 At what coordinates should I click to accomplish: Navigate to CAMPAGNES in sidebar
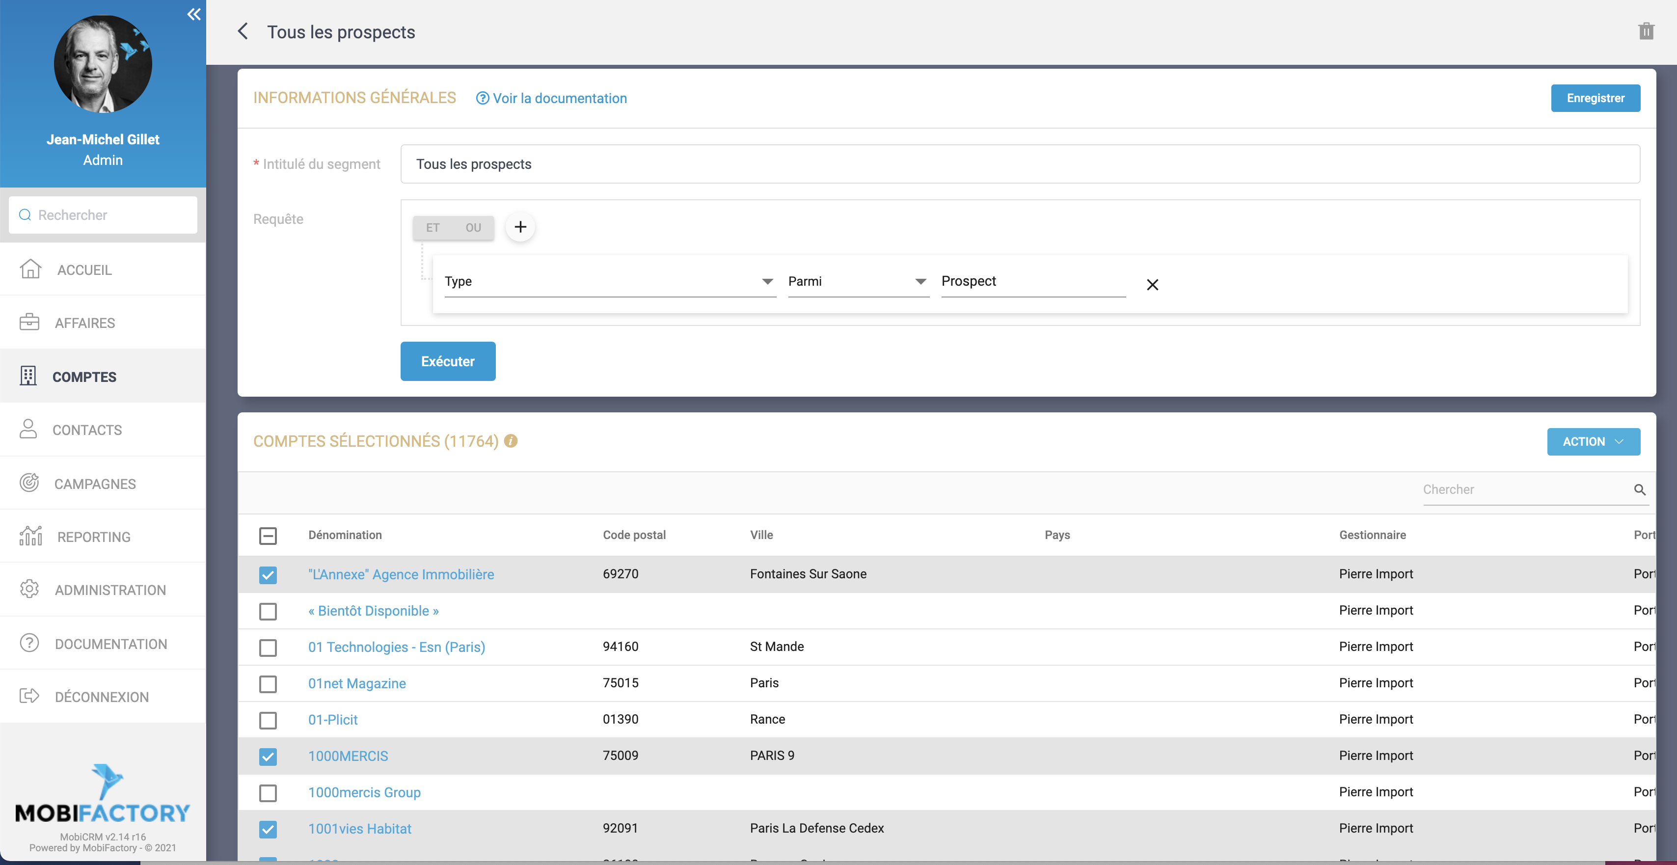click(95, 484)
